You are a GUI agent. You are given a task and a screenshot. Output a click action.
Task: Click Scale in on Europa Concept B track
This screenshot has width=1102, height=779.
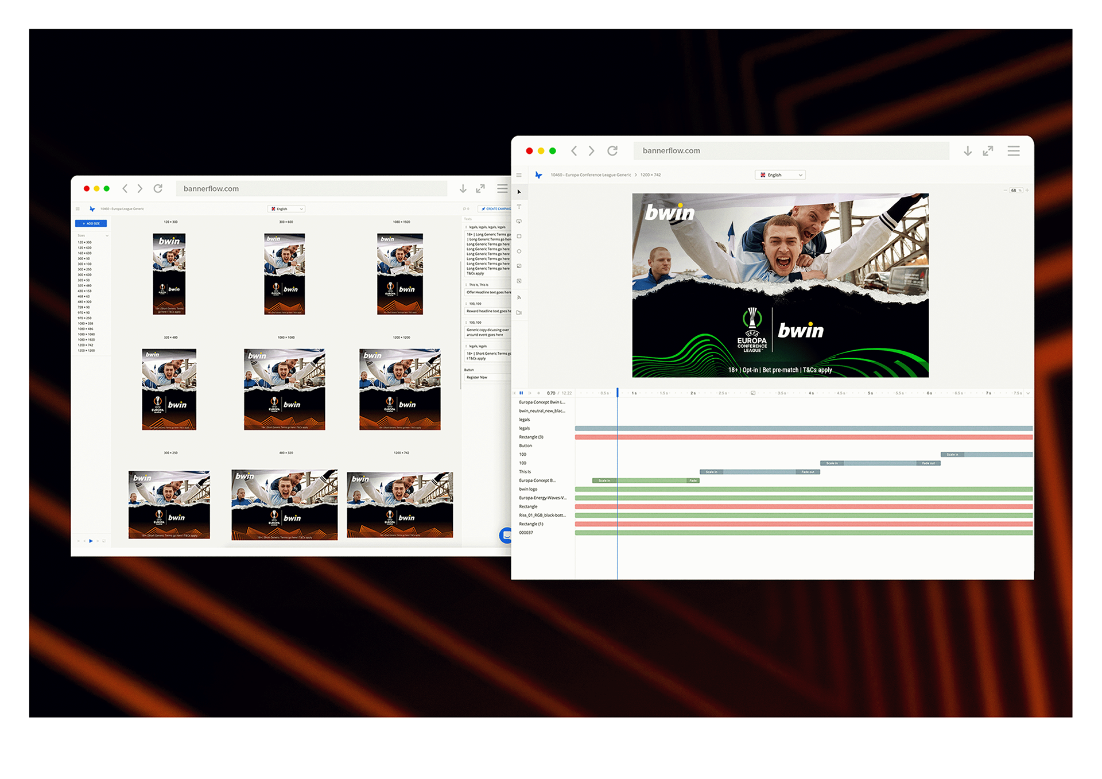pos(605,480)
